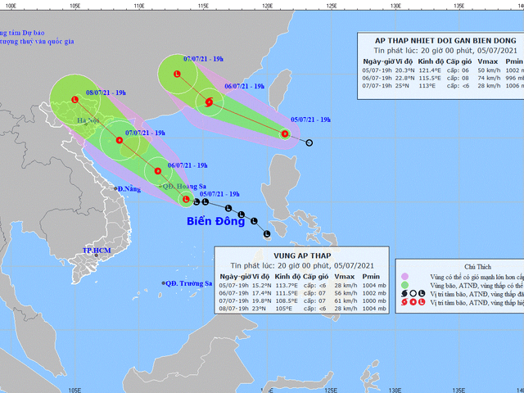Screen dimensions: 524x393
Task: Click the Biển Đông sea label
Action: 215,221
